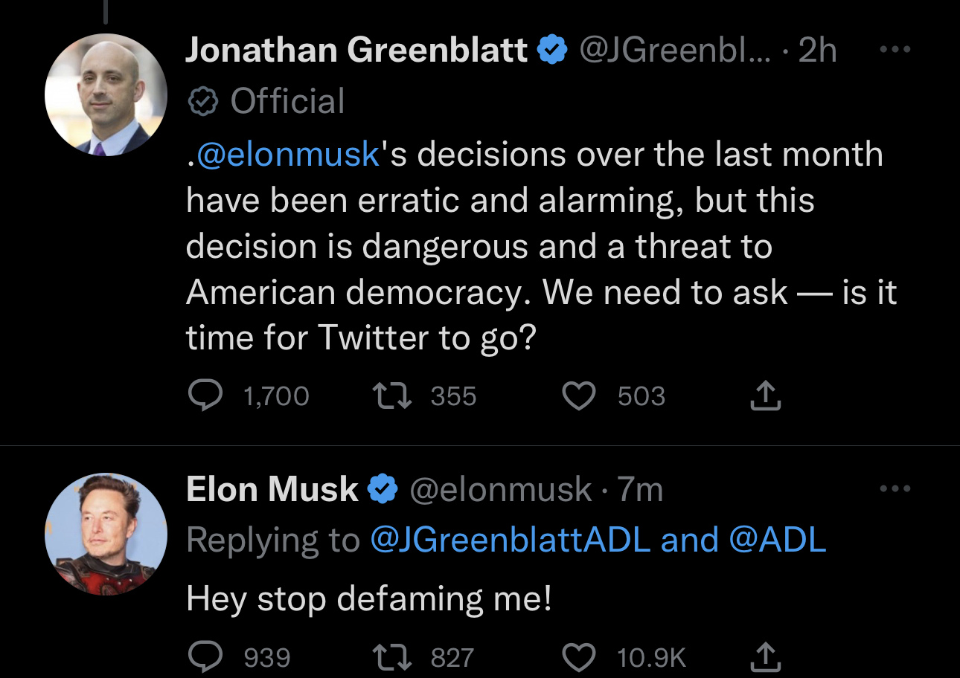Retweet Elon Musk's reply

click(x=392, y=657)
